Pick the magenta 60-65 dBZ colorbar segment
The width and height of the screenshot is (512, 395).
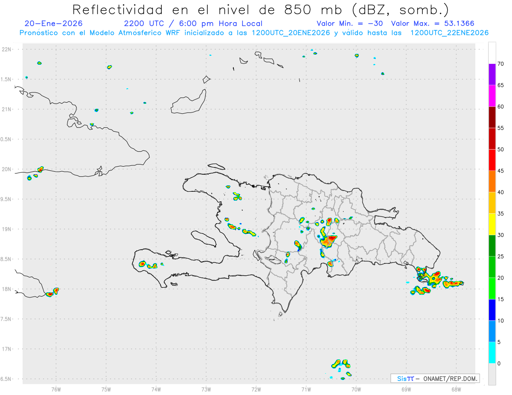[x=492, y=96]
